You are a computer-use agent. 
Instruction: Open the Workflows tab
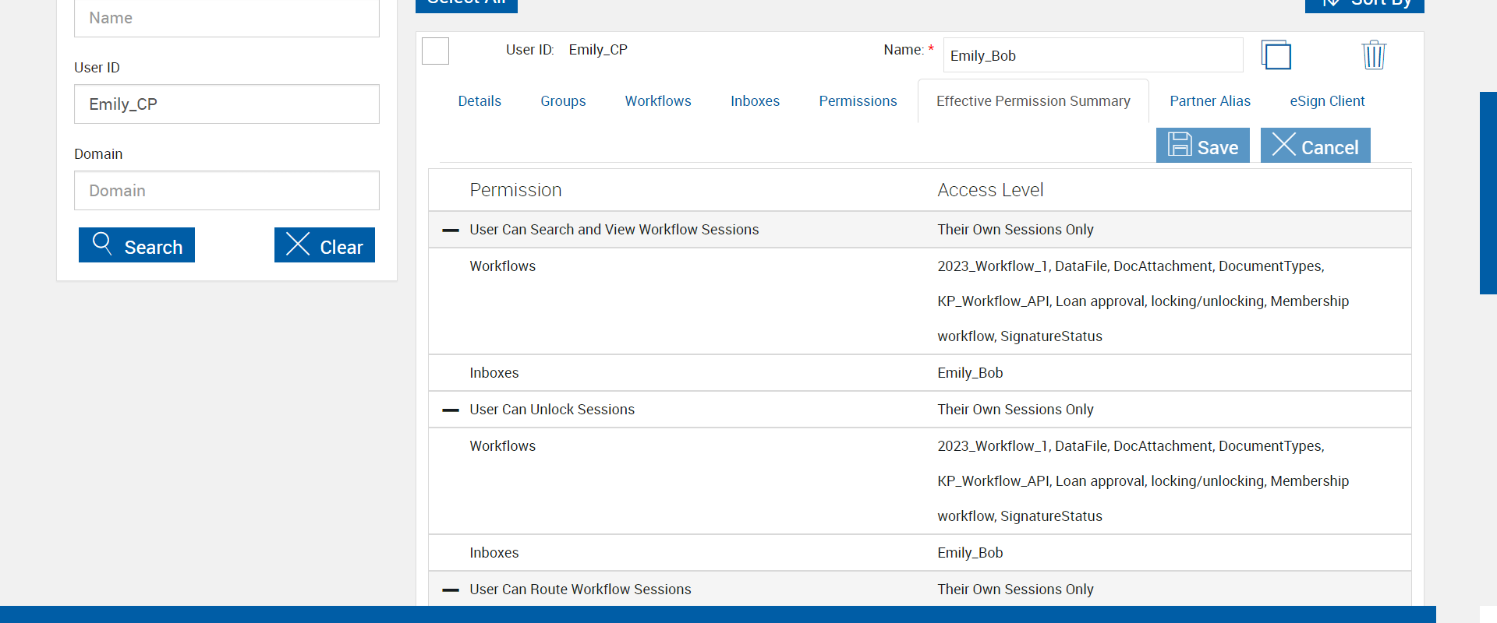point(658,101)
